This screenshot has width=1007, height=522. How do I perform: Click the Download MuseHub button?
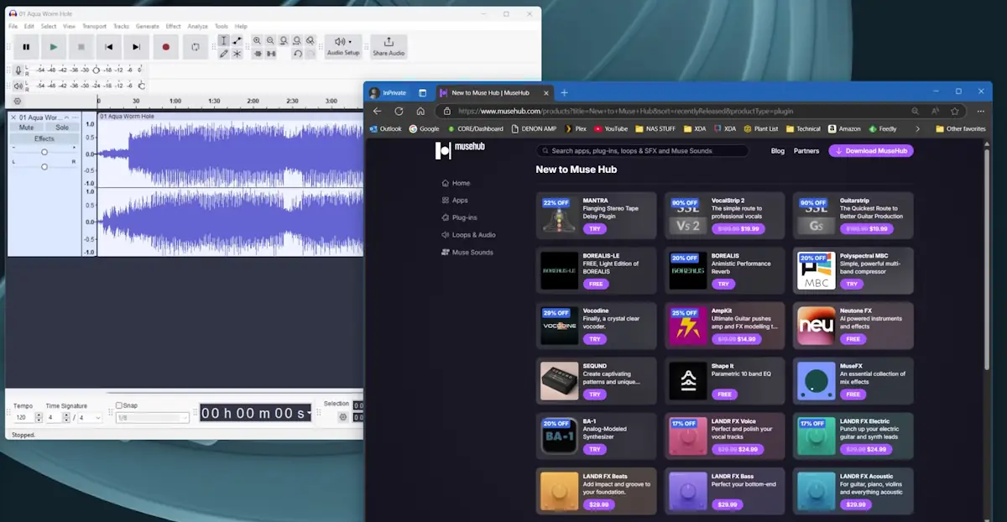871,151
